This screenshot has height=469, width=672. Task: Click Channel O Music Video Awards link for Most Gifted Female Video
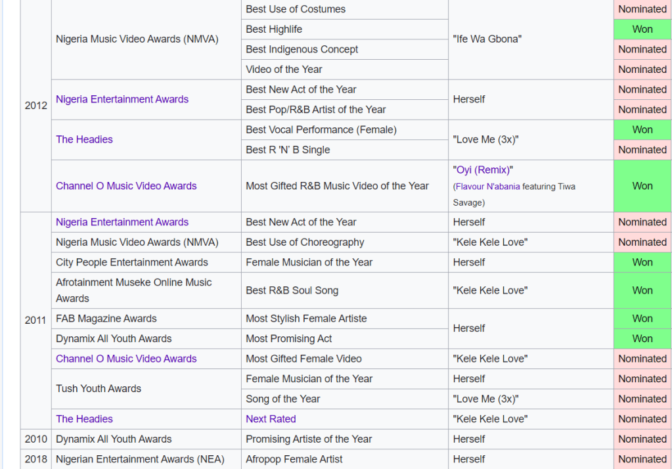[126, 359]
